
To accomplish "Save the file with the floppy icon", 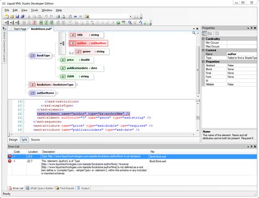I will coord(17,16).
